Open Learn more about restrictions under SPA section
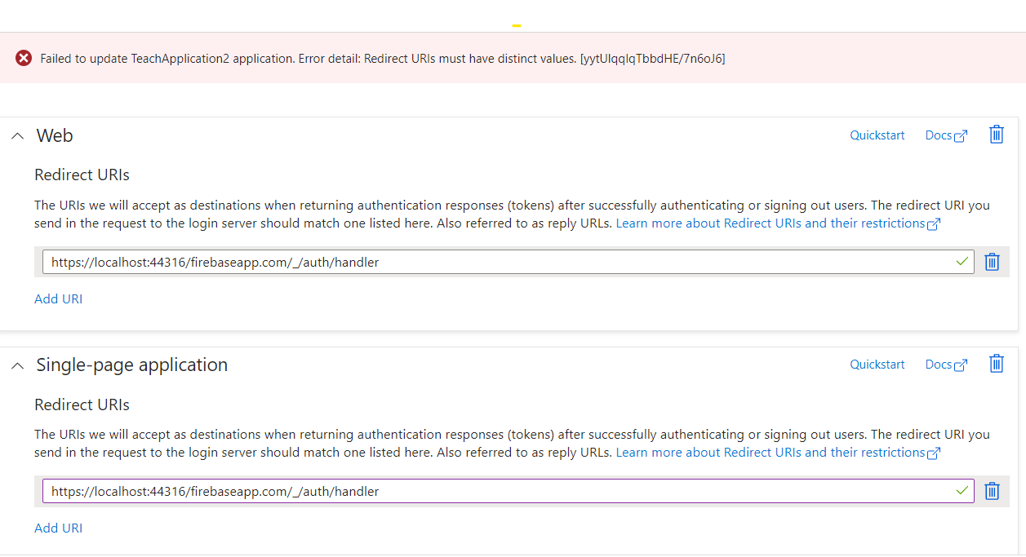The width and height of the screenshot is (1026, 557). click(x=772, y=452)
